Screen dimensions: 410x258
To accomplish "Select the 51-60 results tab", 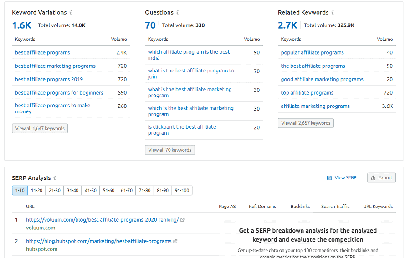I will tap(108, 190).
